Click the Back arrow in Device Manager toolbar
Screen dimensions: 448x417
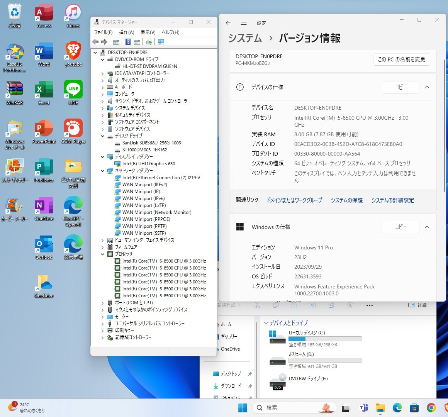pos(95,42)
